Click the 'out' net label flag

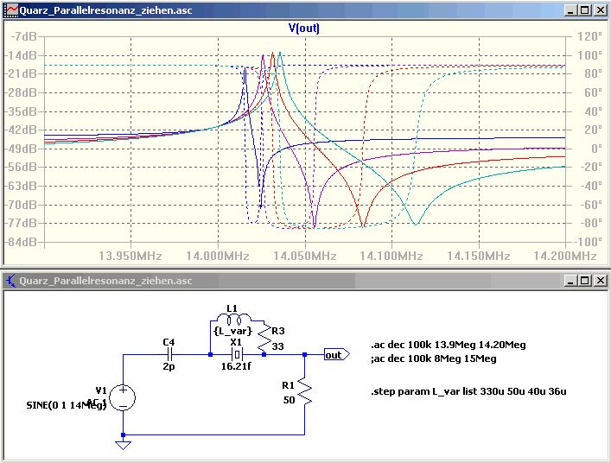(337, 355)
